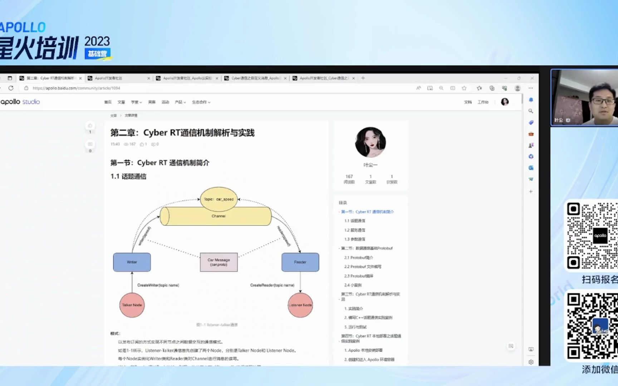This screenshot has height=386, width=618.
Task: Click the zoom magnifier icon in the address bar
Action: pos(441,88)
